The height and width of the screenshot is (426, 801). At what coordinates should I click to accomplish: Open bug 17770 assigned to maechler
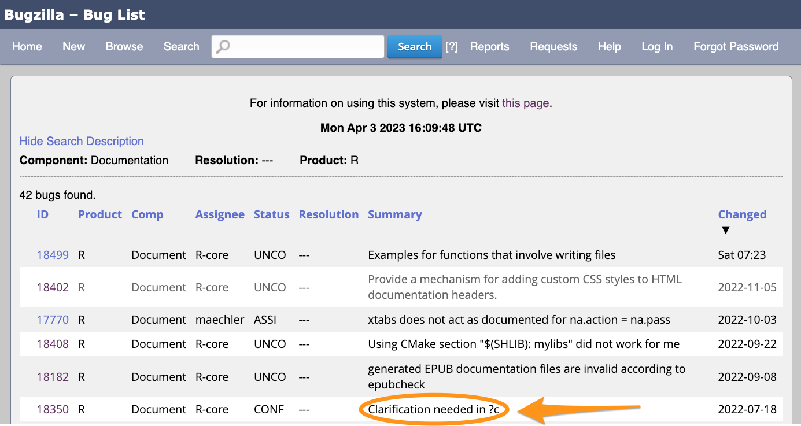click(x=53, y=320)
